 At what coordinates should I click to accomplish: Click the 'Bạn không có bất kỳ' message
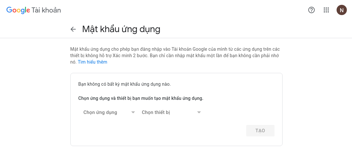(x=124, y=84)
